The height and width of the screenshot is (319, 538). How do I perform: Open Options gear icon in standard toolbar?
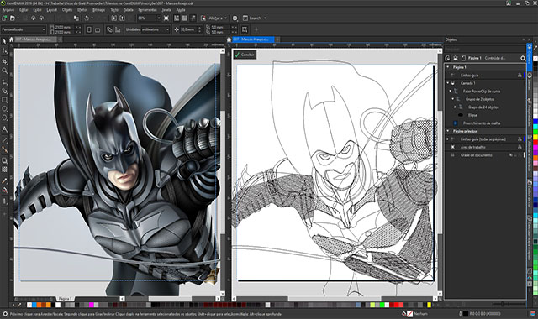click(x=235, y=18)
